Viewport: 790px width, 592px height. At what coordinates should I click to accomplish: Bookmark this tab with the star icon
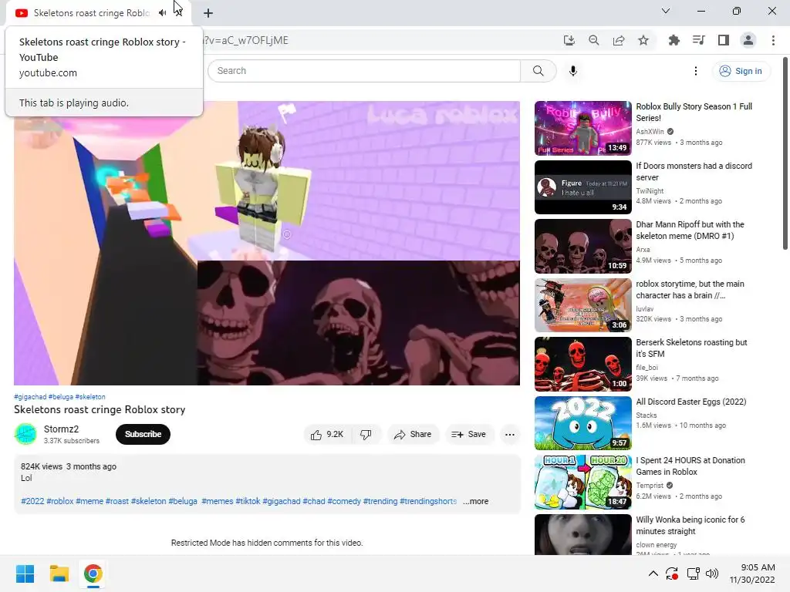tap(643, 40)
